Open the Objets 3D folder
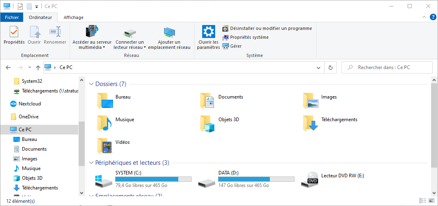Image resolution: width=438 pixels, height=206 pixels. 207,123
